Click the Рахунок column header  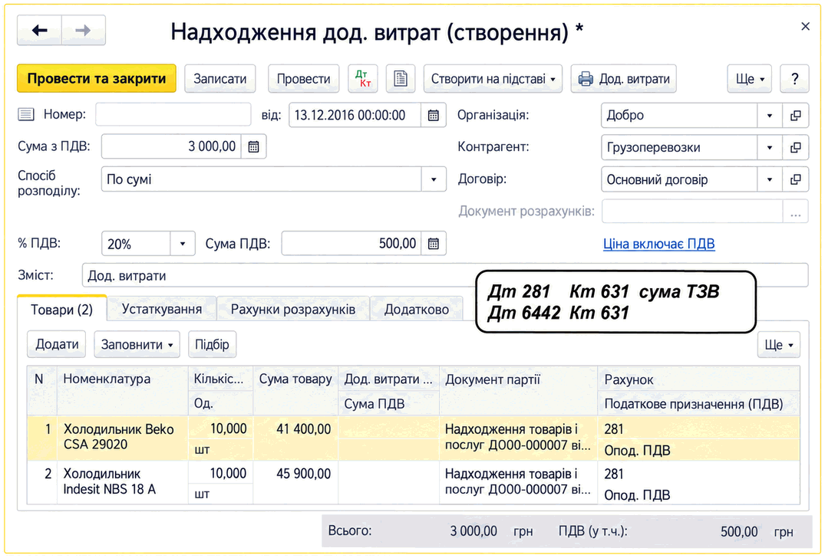[x=698, y=379]
